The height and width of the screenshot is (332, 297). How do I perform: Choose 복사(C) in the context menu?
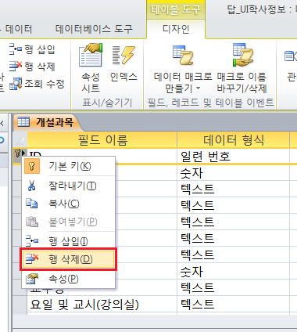[68, 204]
